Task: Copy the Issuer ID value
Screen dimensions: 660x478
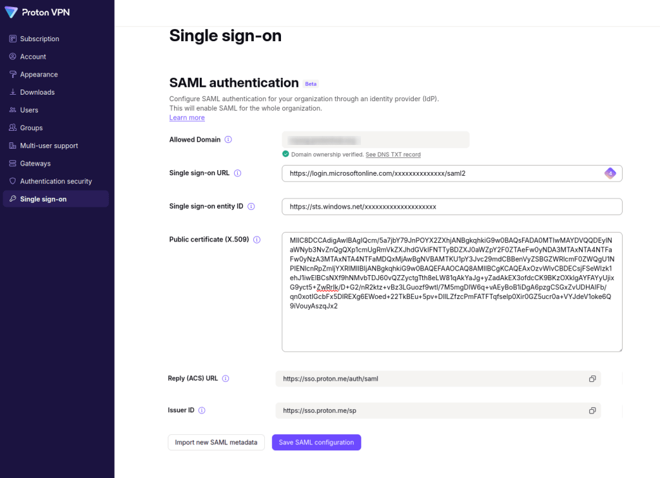Action: tap(592, 410)
